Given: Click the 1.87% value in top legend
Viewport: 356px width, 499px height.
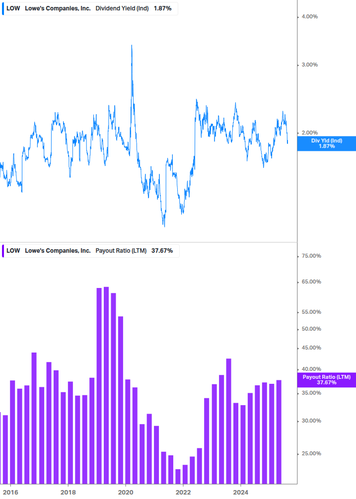Looking at the screenshot, I should [162, 8].
